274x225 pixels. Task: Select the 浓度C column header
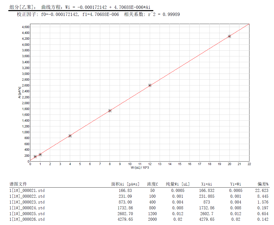(153, 184)
